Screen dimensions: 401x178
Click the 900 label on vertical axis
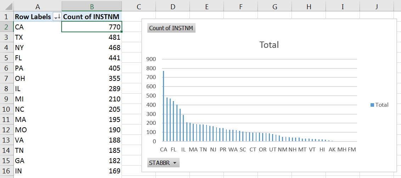click(x=151, y=60)
